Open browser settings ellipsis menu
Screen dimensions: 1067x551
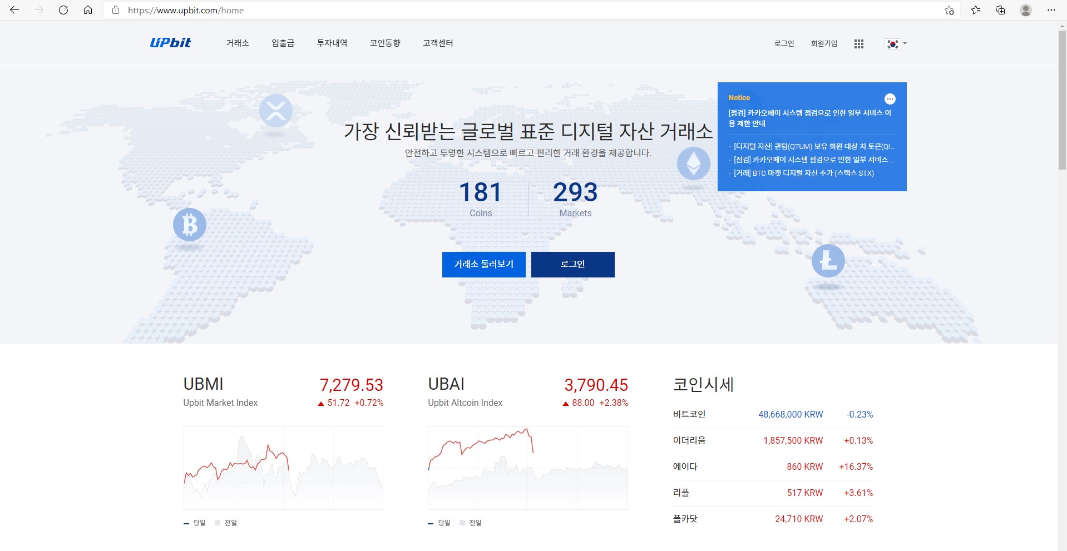[x=1051, y=10]
